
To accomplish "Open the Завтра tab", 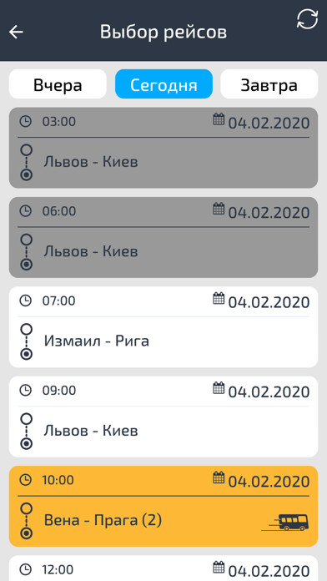I will click(269, 84).
